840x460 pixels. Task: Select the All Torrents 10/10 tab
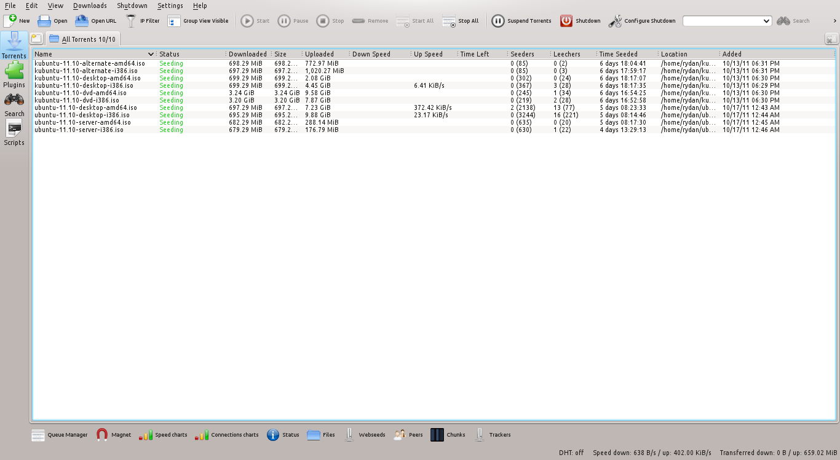click(82, 39)
